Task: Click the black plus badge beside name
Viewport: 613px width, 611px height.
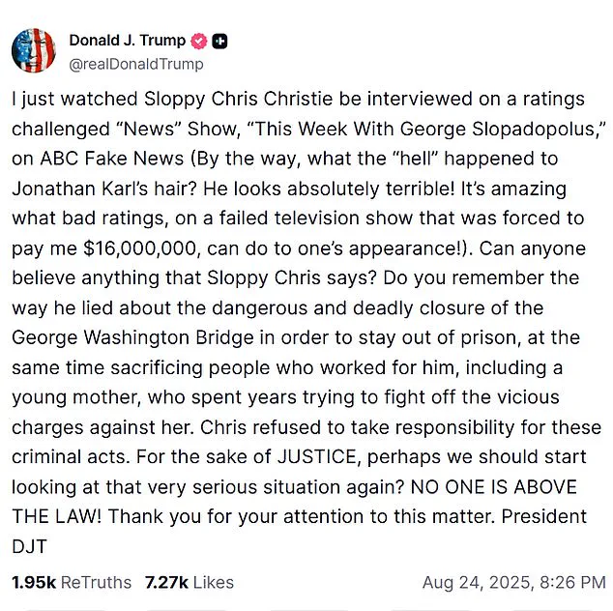Action: (219, 41)
